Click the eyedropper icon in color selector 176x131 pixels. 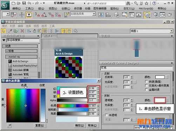(x=9, y=126)
